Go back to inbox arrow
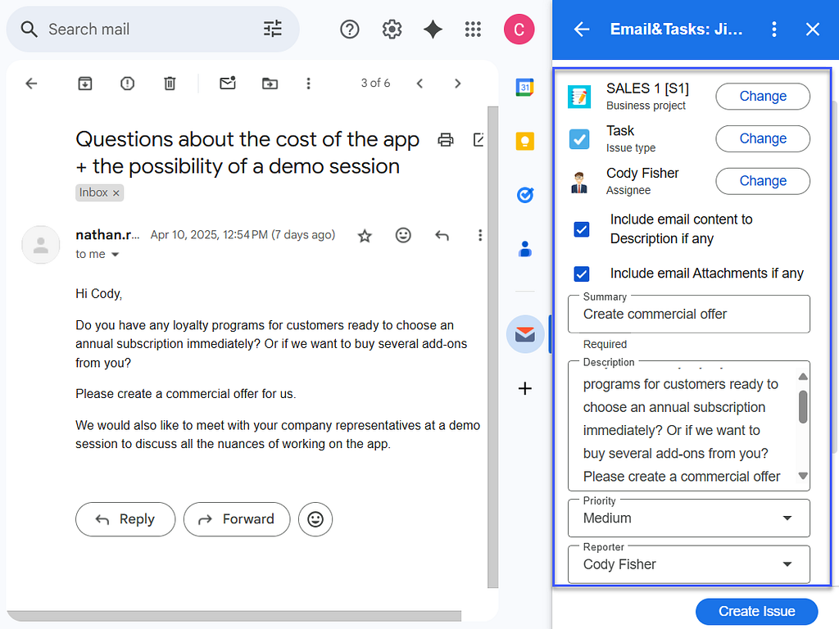The height and width of the screenshot is (629, 839). (x=32, y=84)
